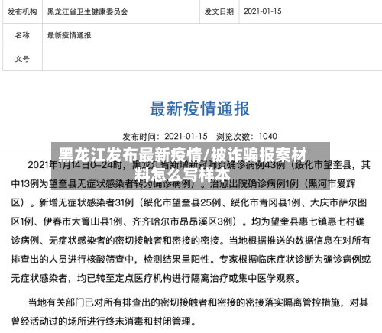Select the text 黑龙江省卫生健康委员会
Screen dimensions: 382x333
(87, 11)
